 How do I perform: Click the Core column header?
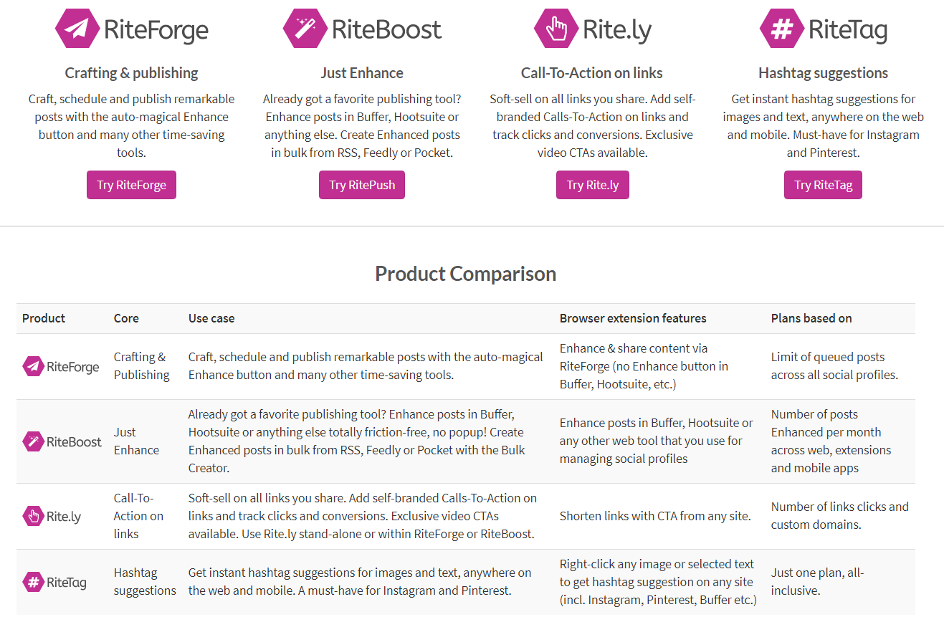point(126,318)
